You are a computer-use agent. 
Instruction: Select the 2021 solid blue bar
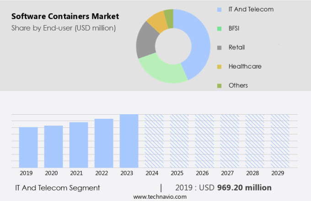tap(79, 145)
